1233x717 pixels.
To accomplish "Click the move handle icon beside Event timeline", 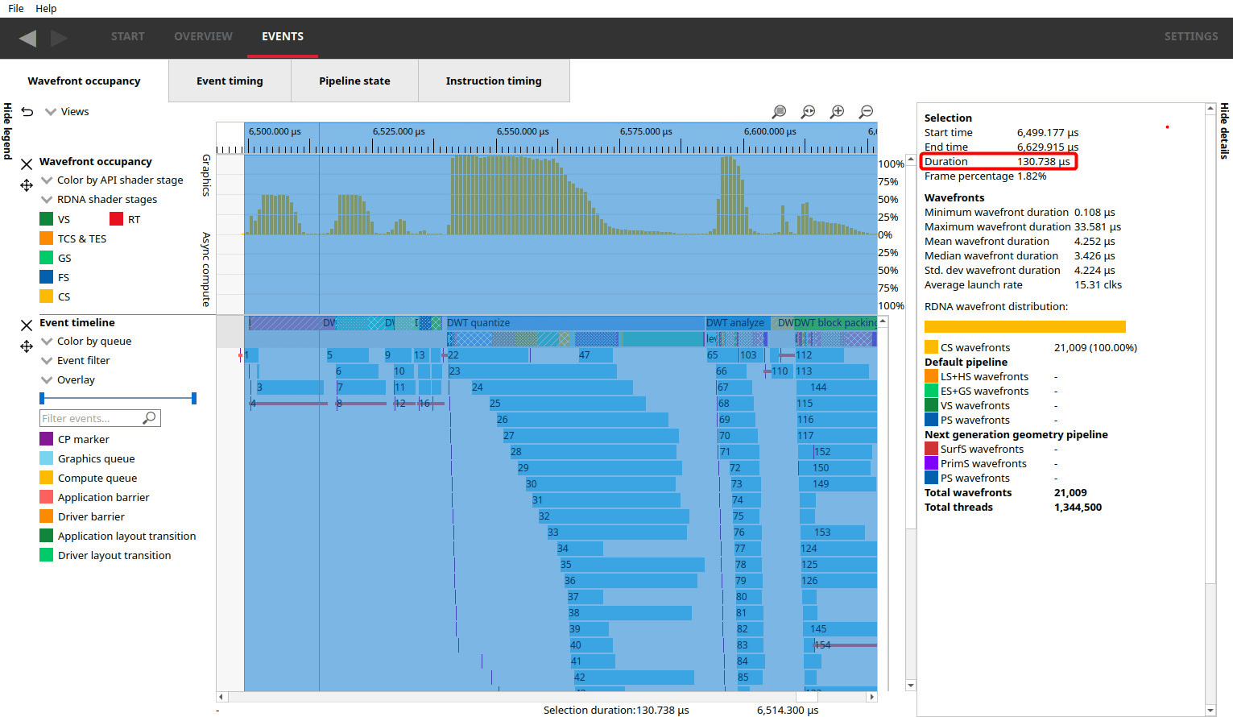I will pyautogui.click(x=27, y=346).
